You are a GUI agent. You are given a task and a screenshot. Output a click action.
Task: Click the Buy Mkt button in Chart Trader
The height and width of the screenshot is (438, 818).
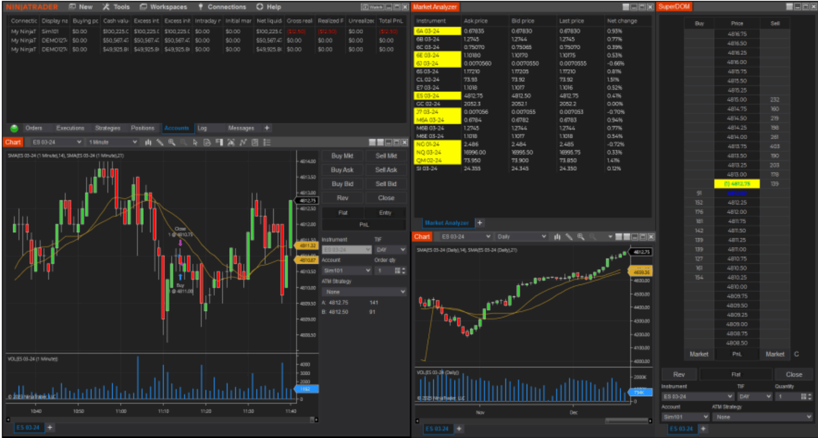tap(342, 156)
